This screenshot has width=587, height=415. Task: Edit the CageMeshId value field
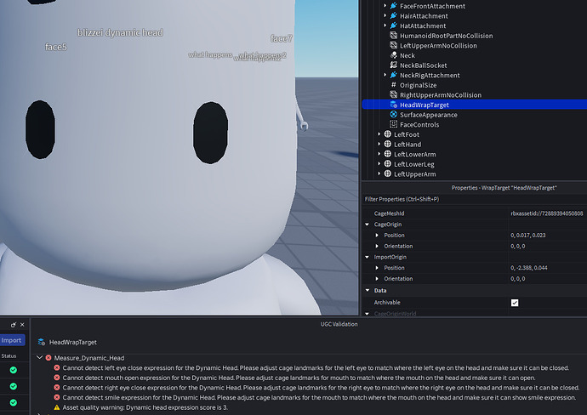point(547,213)
